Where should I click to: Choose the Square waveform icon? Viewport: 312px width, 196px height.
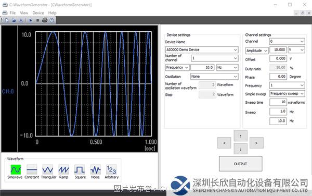point(80,170)
